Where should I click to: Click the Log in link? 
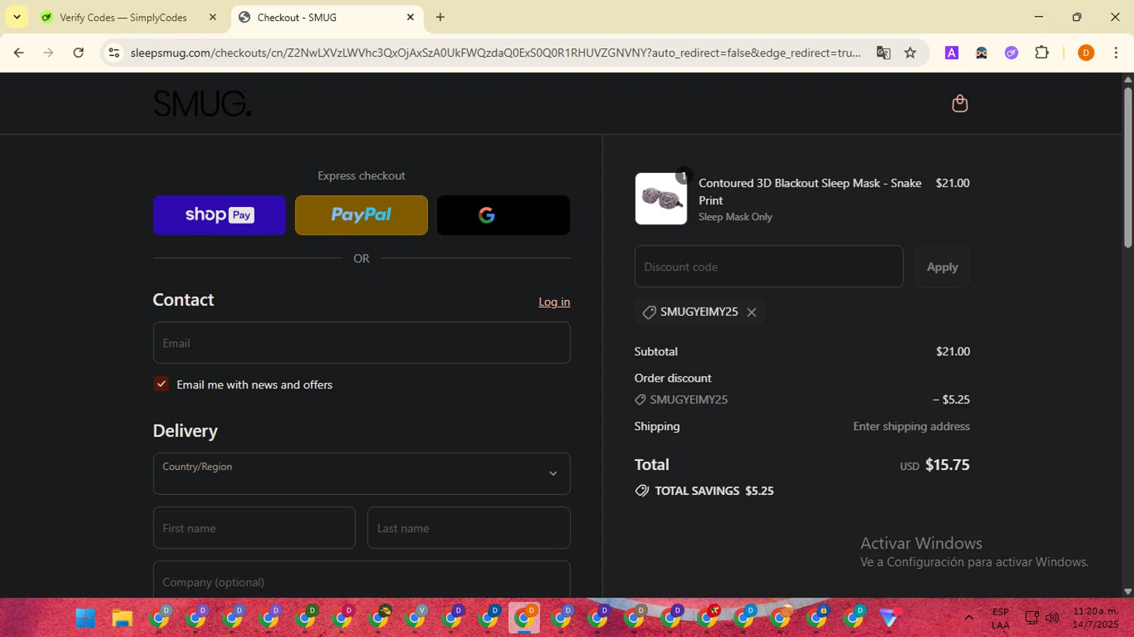tap(554, 301)
